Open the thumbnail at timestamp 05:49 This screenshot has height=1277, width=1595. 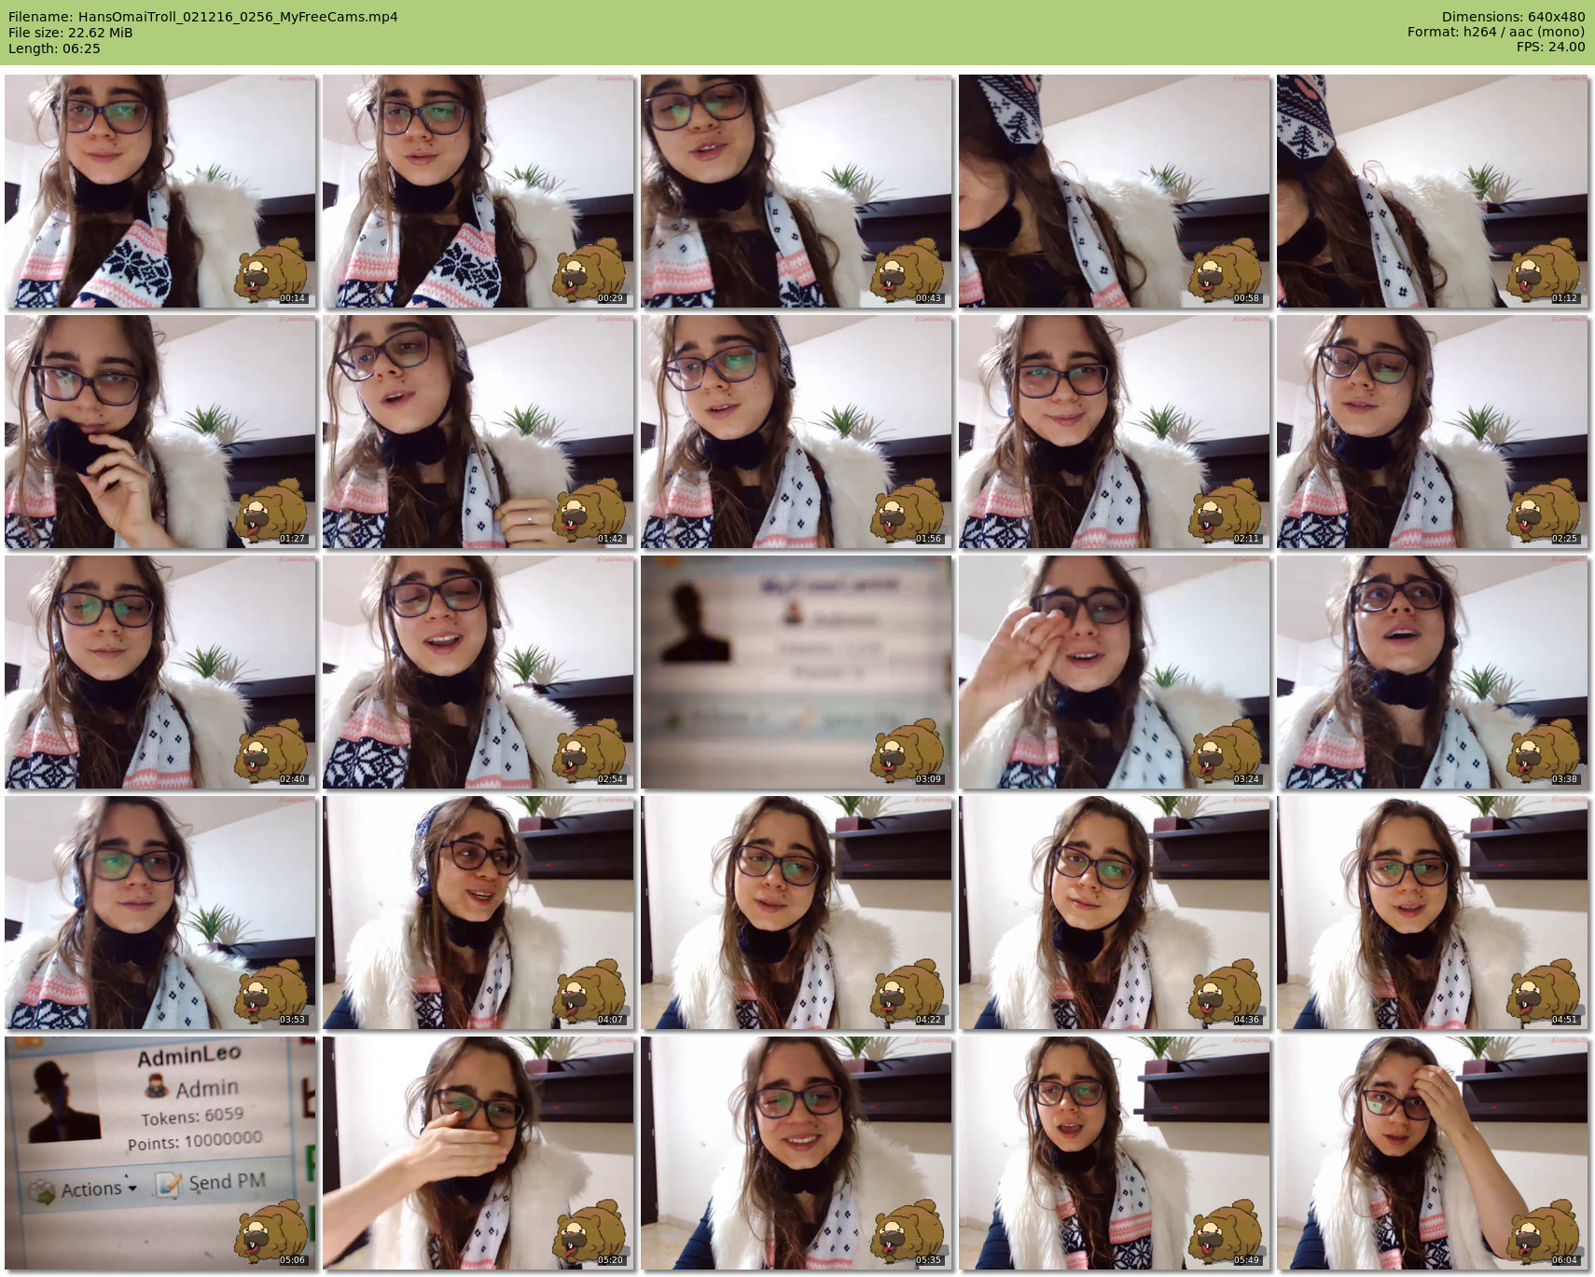click(1115, 1153)
